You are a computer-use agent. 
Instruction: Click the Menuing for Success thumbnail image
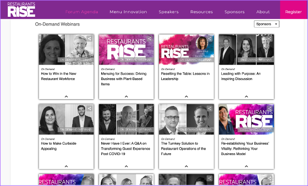[x=126, y=50]
